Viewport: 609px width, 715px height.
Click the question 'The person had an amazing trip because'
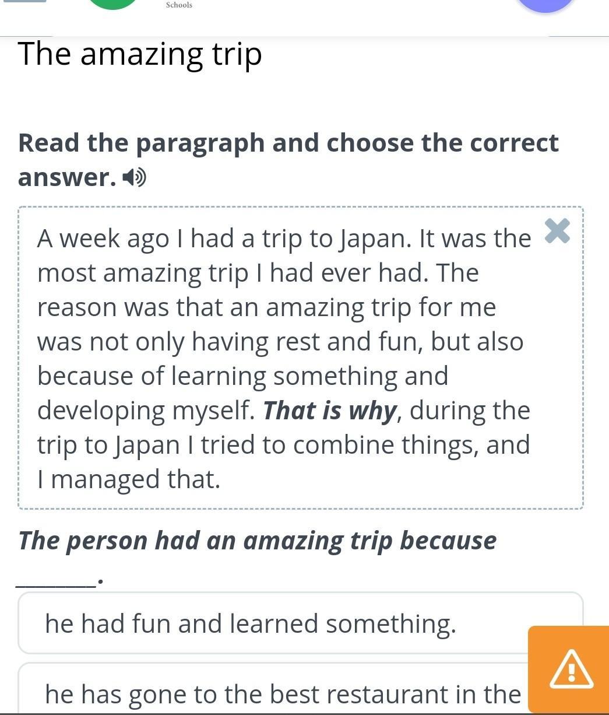(257, 540)
